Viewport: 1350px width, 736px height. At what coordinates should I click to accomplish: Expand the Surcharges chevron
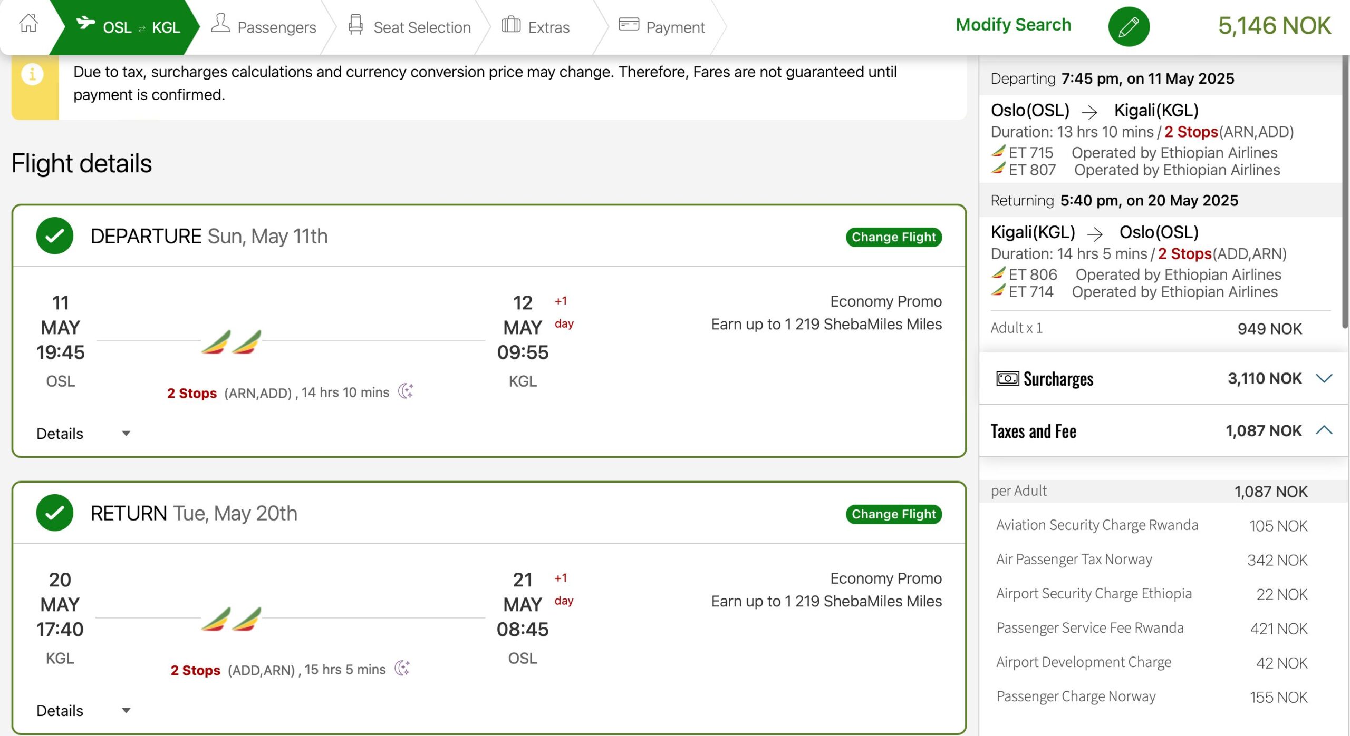point(1324,378)
